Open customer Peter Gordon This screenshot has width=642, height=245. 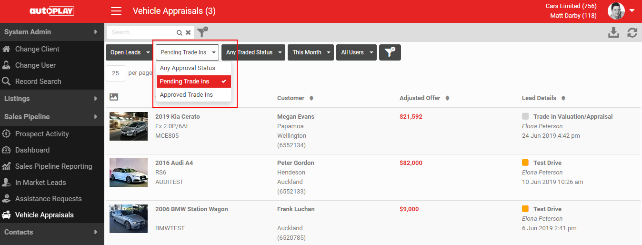pyautogui.click(x=296, y=163)
